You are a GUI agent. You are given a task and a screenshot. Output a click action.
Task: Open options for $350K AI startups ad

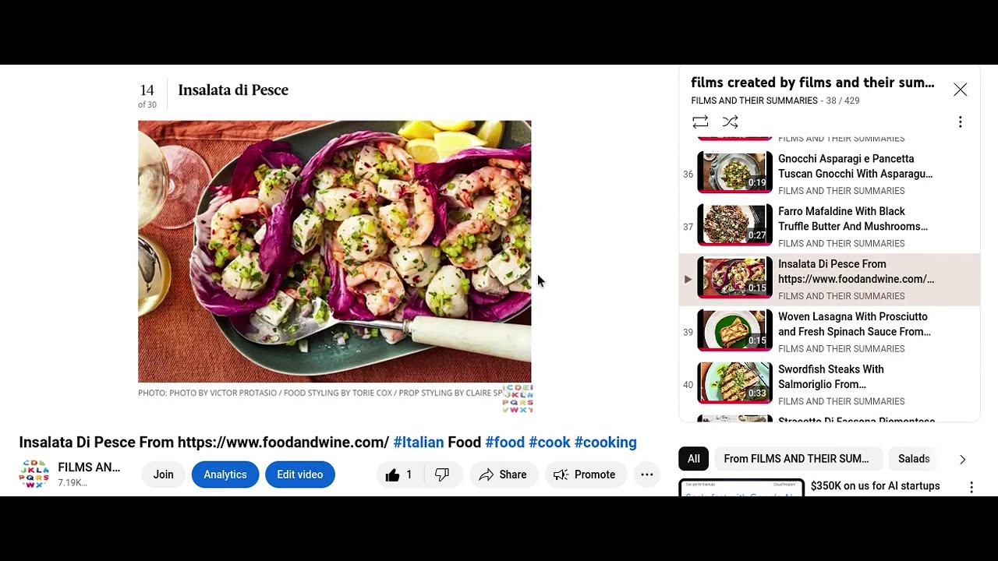click(971, 487)
